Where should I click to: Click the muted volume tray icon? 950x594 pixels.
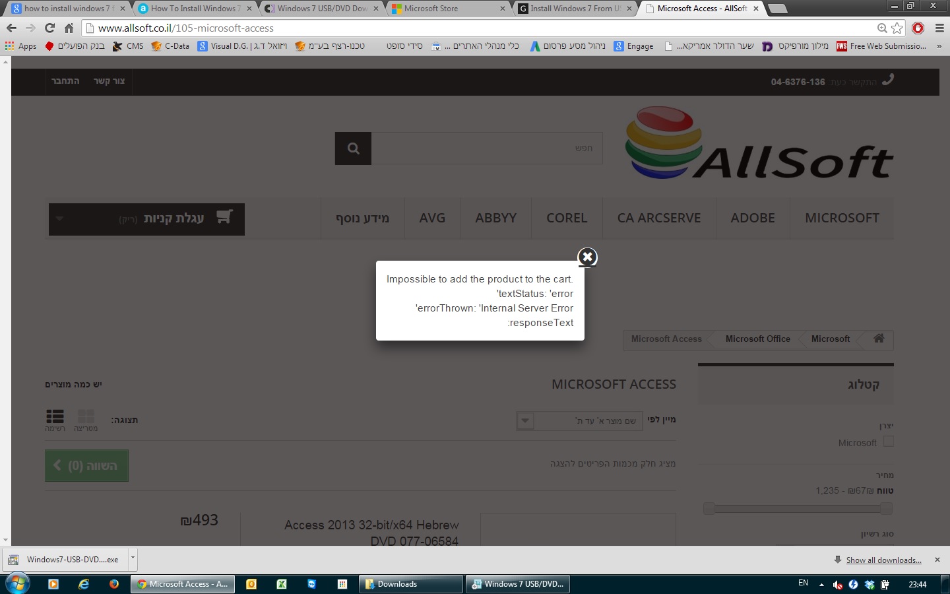(838, 585)
